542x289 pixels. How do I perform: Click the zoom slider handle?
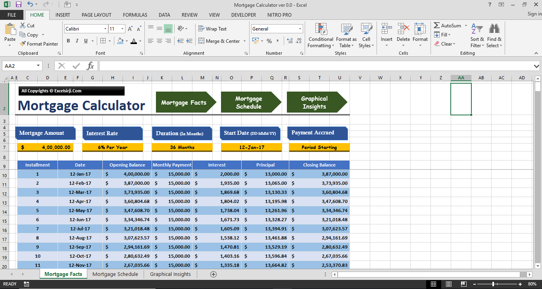493,284
